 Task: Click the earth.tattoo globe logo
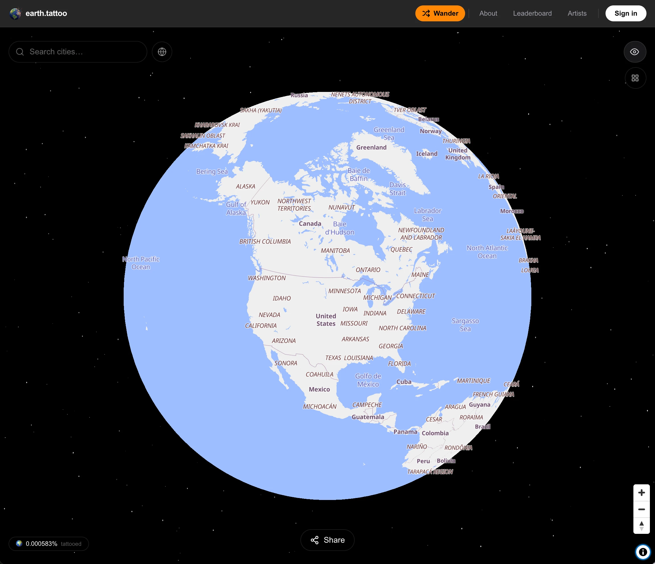click(x=15, y=13)
